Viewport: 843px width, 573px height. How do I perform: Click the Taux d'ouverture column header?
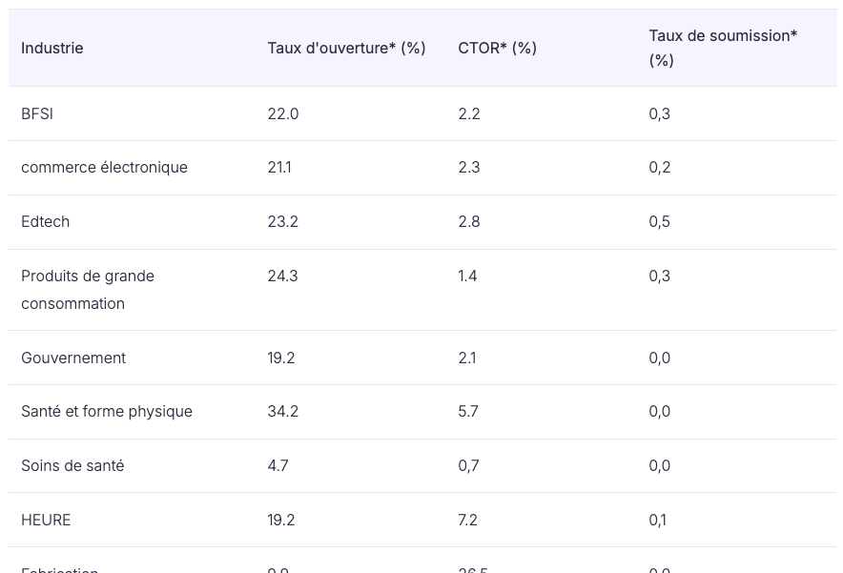pos(346,48)
